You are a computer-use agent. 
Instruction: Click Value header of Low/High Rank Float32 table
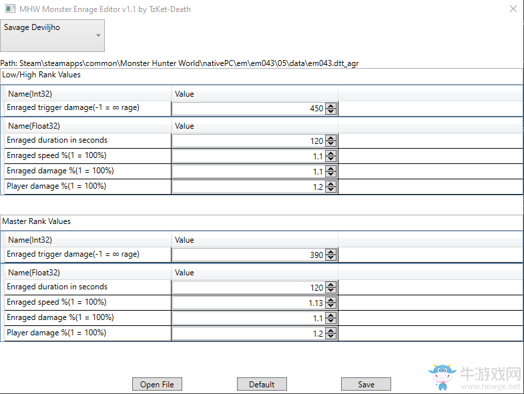pyautogui.click(x=254, y=126)
